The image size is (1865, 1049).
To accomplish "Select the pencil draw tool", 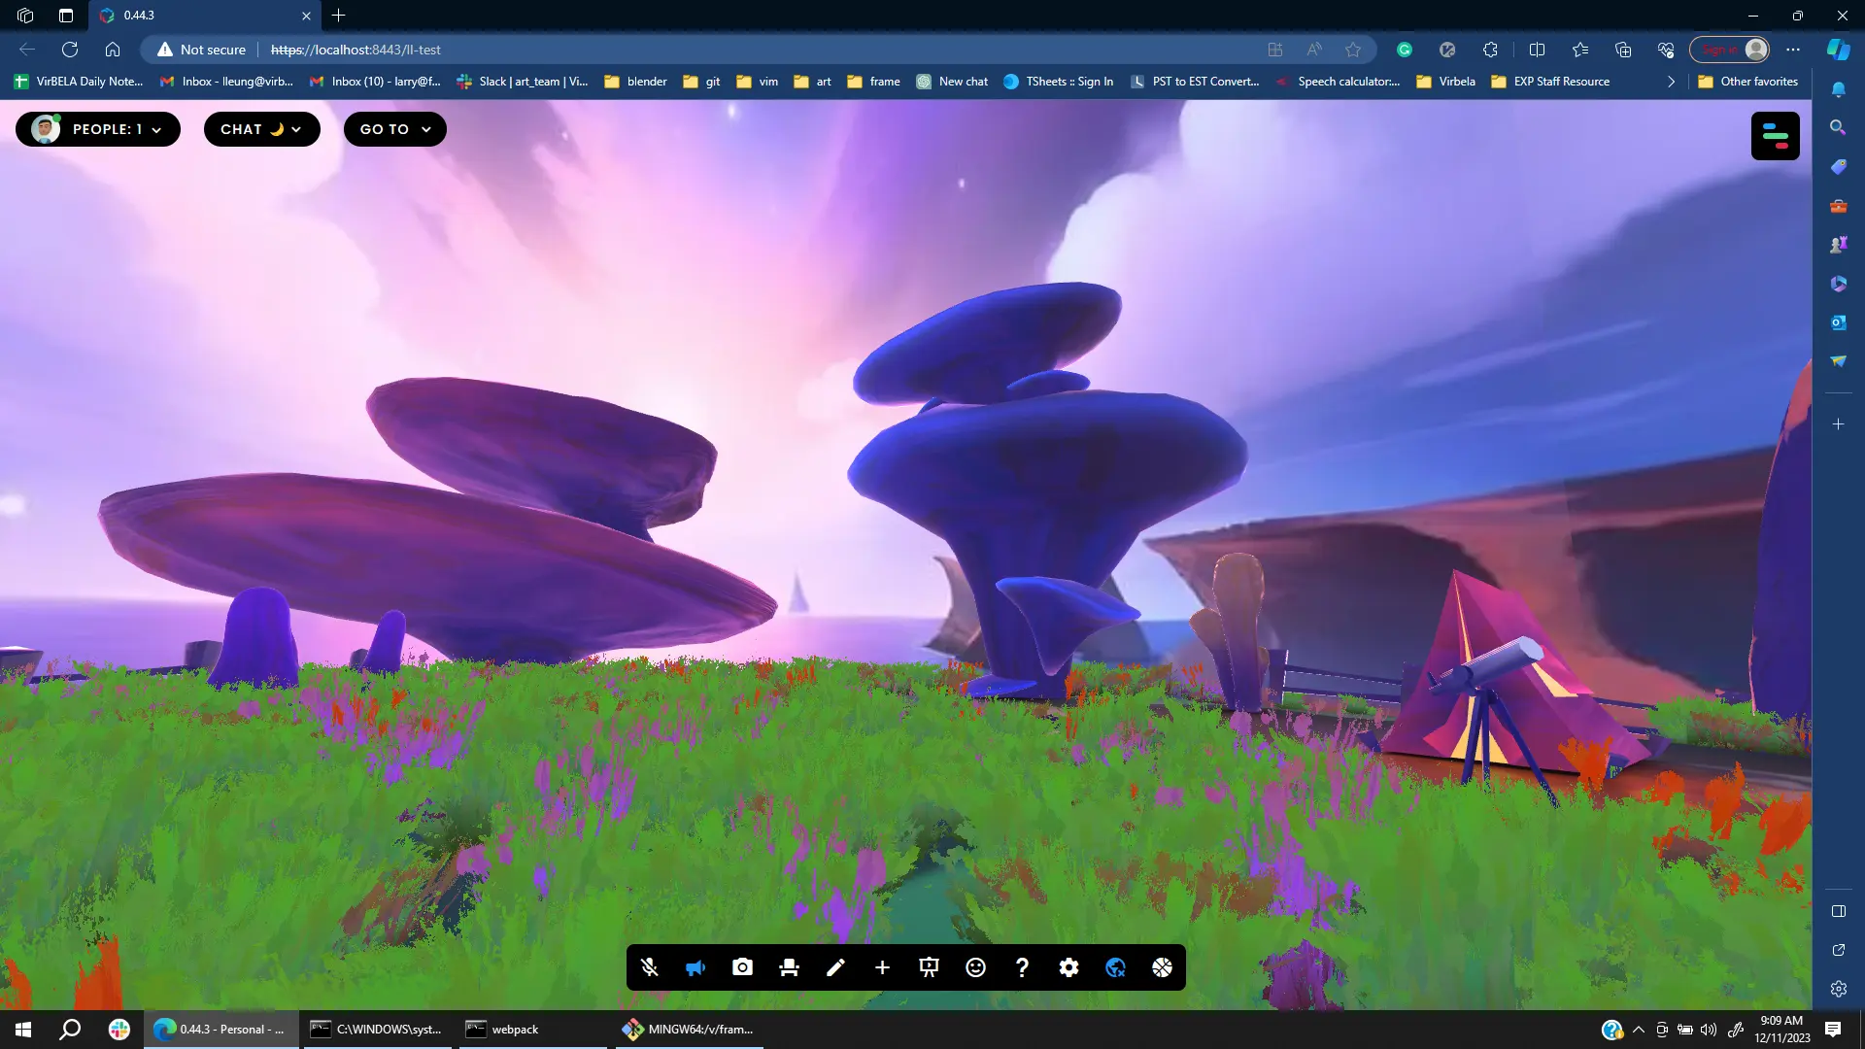I will [835, 967].
